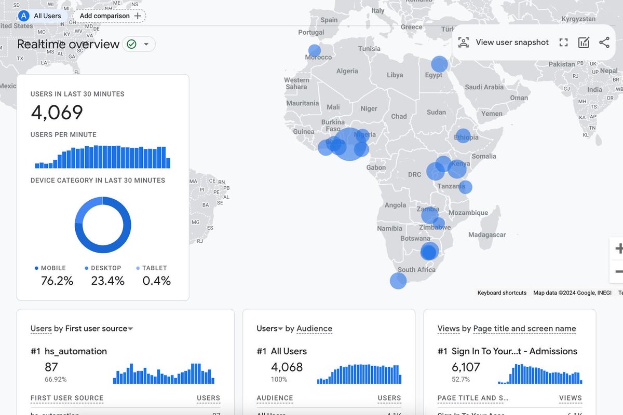Zoom in the map with plus button
Image resolution: width=623 pixels, height=415 pixels.
point(618,249)
